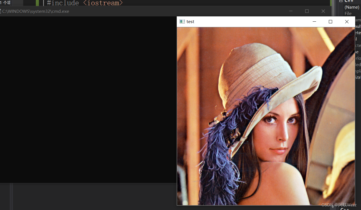
Task: Collapse the C++ properties category
Action: pos(341,1)
